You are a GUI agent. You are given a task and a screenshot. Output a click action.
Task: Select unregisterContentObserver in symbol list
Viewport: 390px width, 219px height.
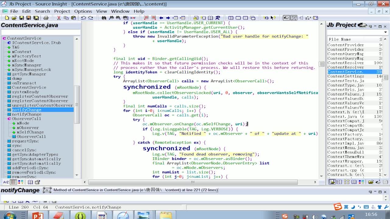pyautogui.click(x=42, y=105)
